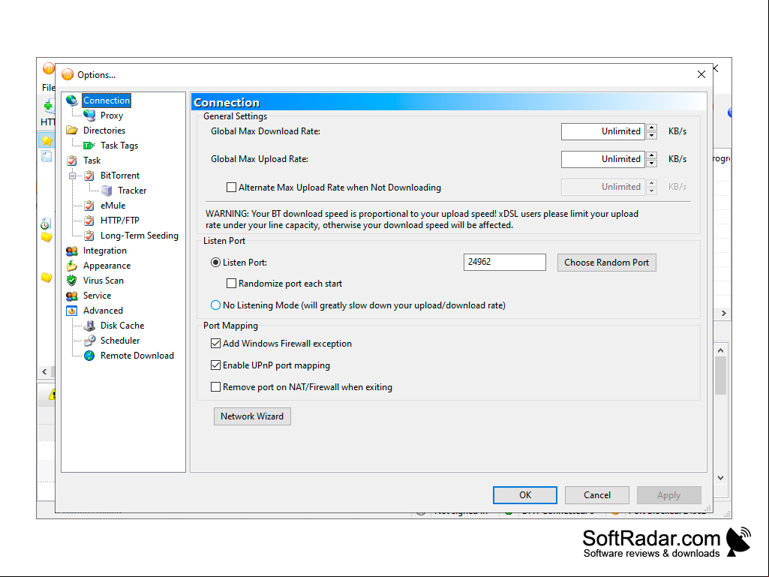Screen dimensions: 769x577
Task: Open the Virus Scan shield icon
Action: click(71, 281)
